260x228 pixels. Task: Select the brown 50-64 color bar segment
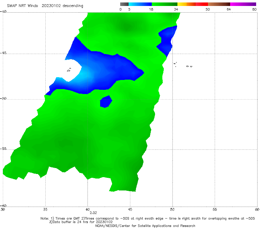(219, 4)
